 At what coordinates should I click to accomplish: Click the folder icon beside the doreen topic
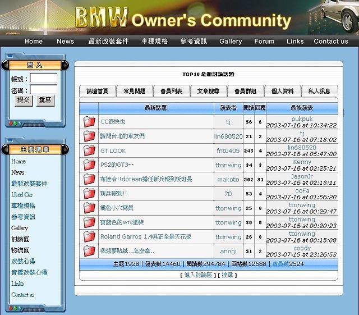tap(89, 179)
